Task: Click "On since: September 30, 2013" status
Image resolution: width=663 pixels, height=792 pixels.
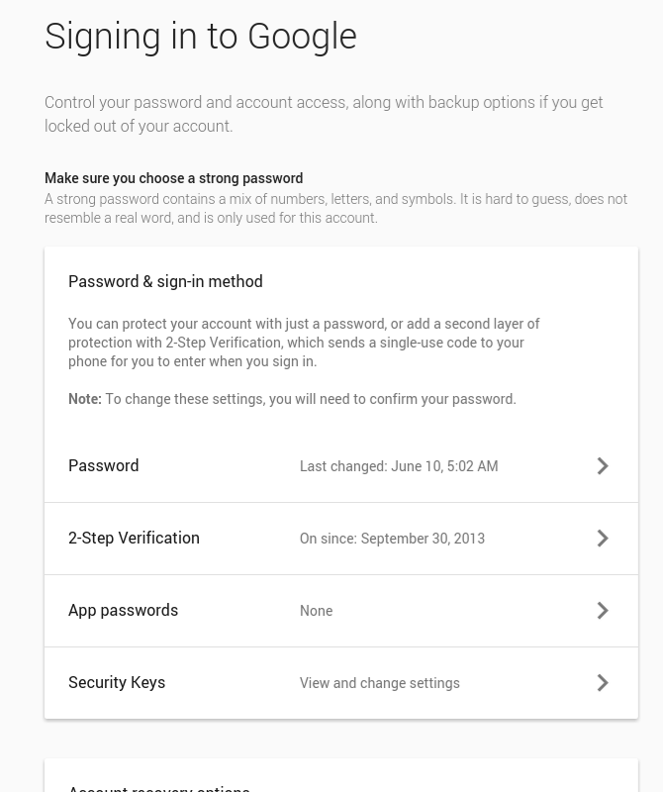Action: 392,539
